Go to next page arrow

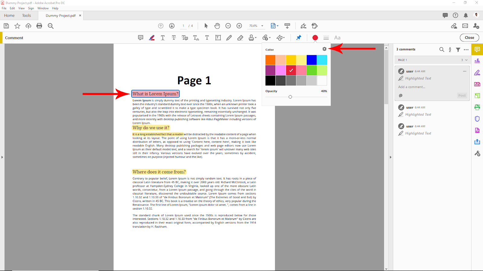click(x=172, y=26)
